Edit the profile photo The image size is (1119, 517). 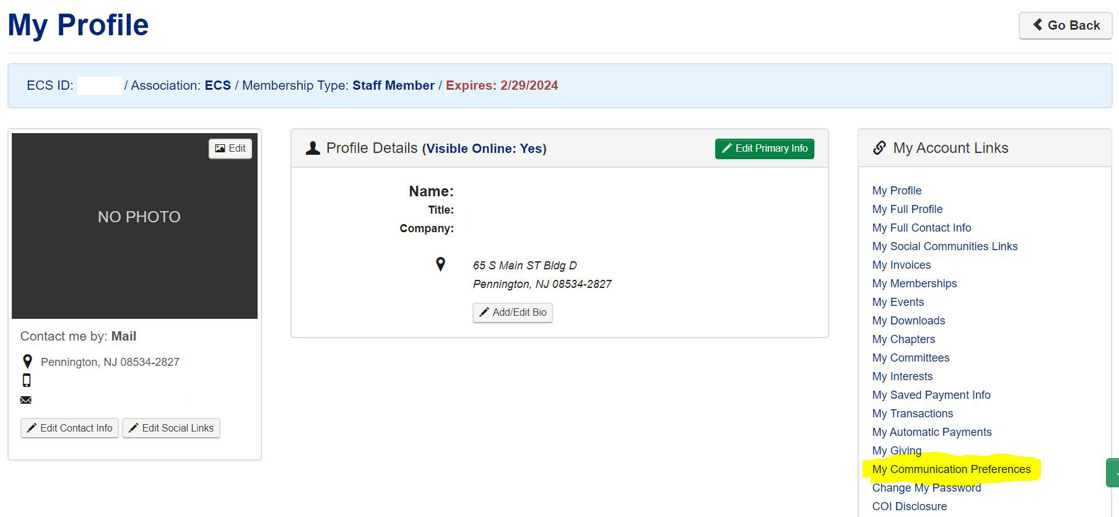(230, 149)
